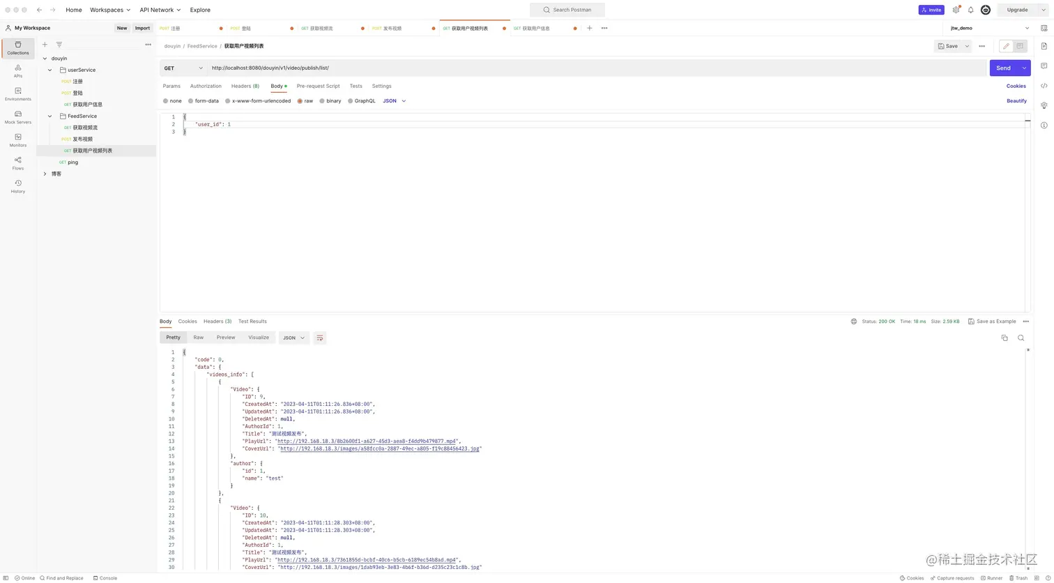Open the API Network menu
1054x583 pixels.
tap(160, 10)
